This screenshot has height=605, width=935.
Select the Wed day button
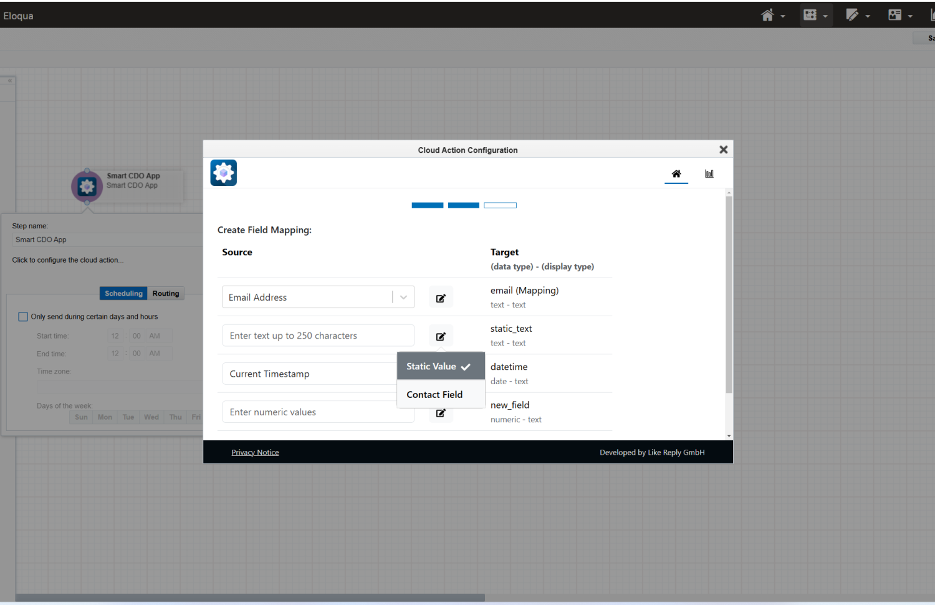tap(151, 417)
